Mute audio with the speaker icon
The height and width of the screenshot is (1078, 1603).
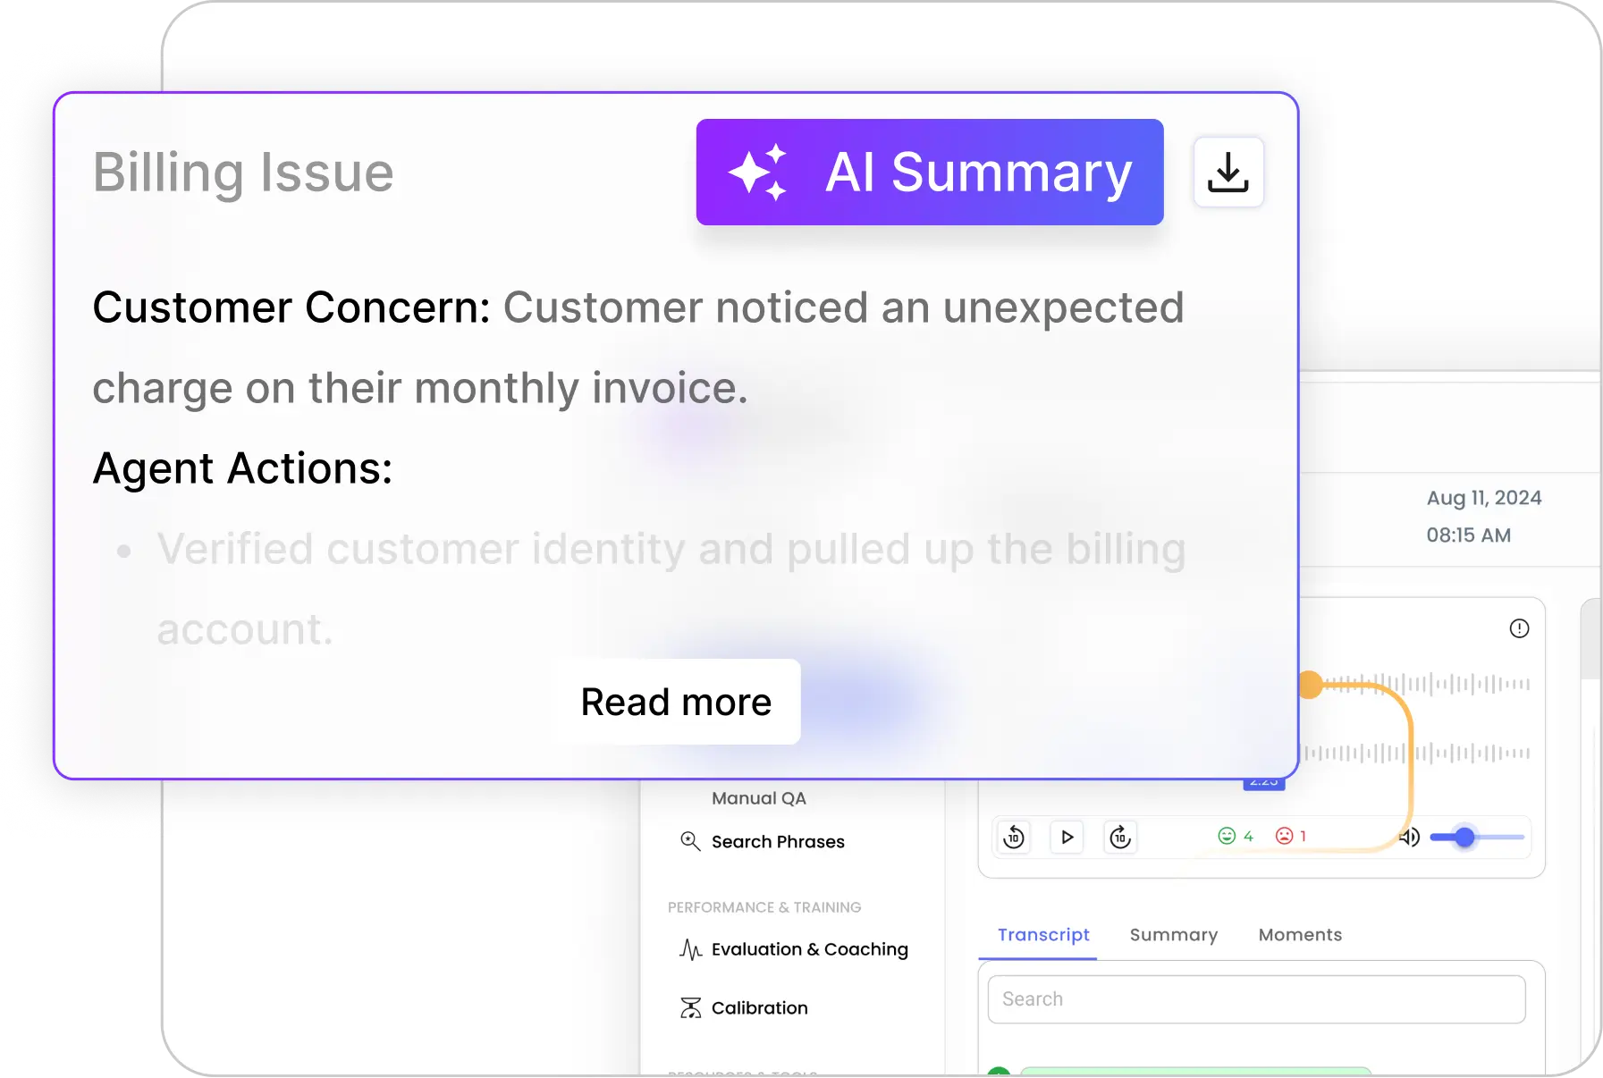[1410, 838]
